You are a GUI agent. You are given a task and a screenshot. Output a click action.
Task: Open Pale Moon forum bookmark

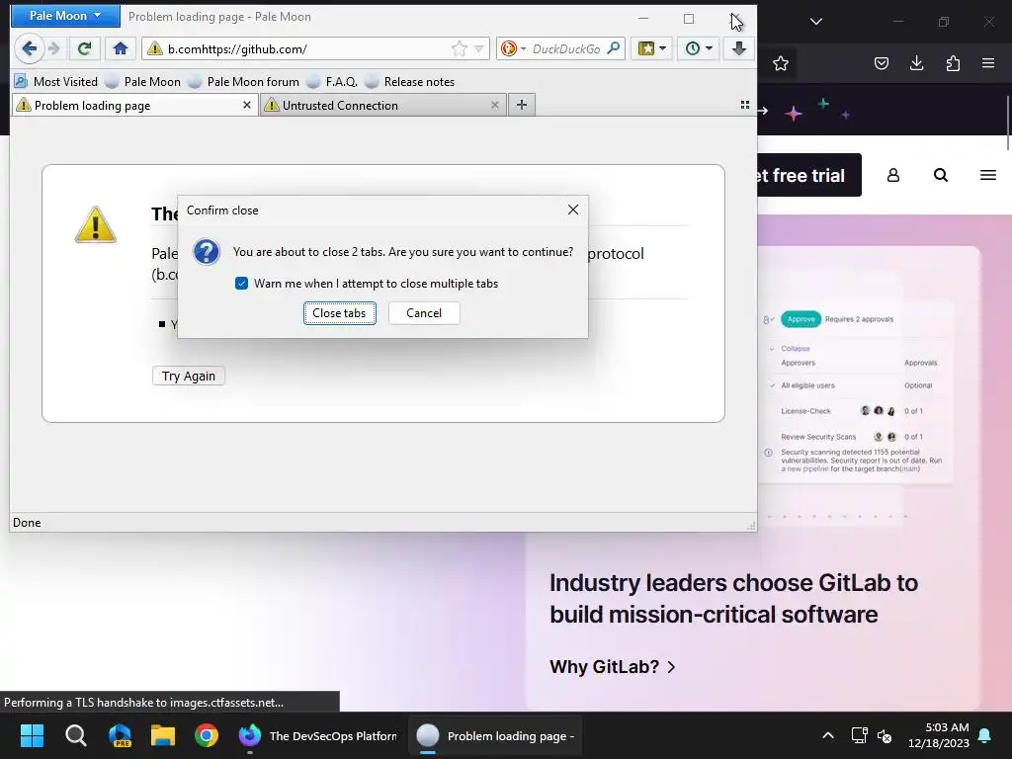[x=244, y=81]
